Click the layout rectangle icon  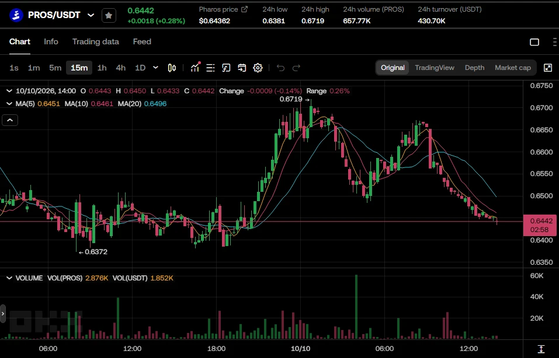[x=534, y=42]
